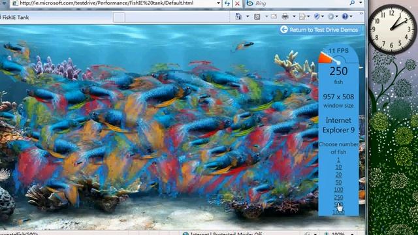Screen dimensions: 418x235
Task: Expand the Safety menu dropdown arrow
Action: pos(323,17)
